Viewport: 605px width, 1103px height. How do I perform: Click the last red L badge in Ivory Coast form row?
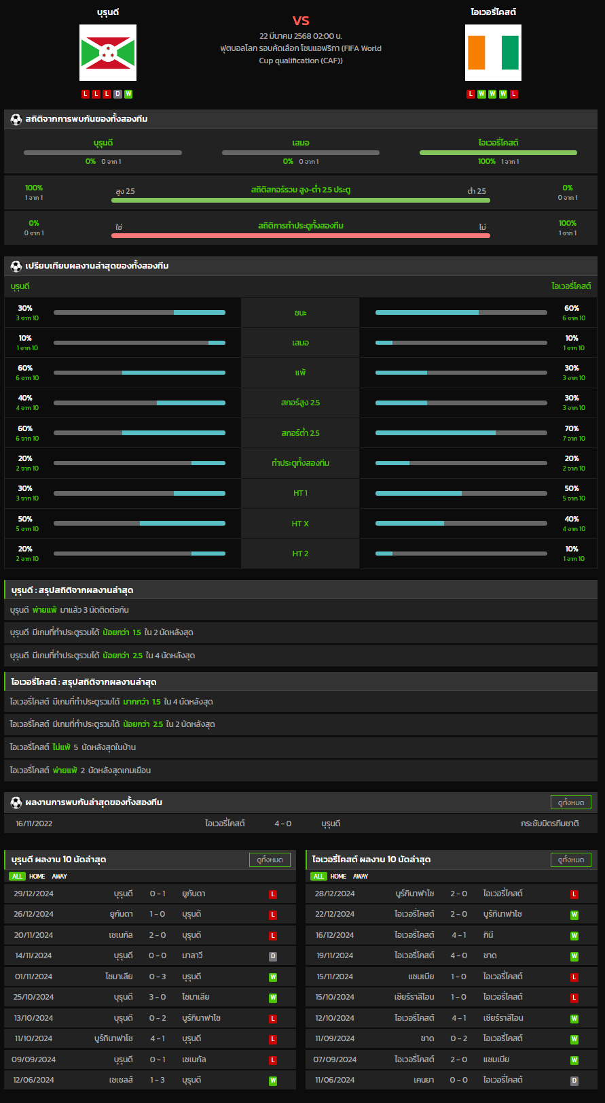click(x=514, y=95)
